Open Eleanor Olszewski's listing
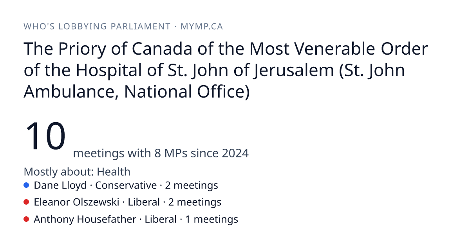Screen dimensions: 470x246 point(122,202)
